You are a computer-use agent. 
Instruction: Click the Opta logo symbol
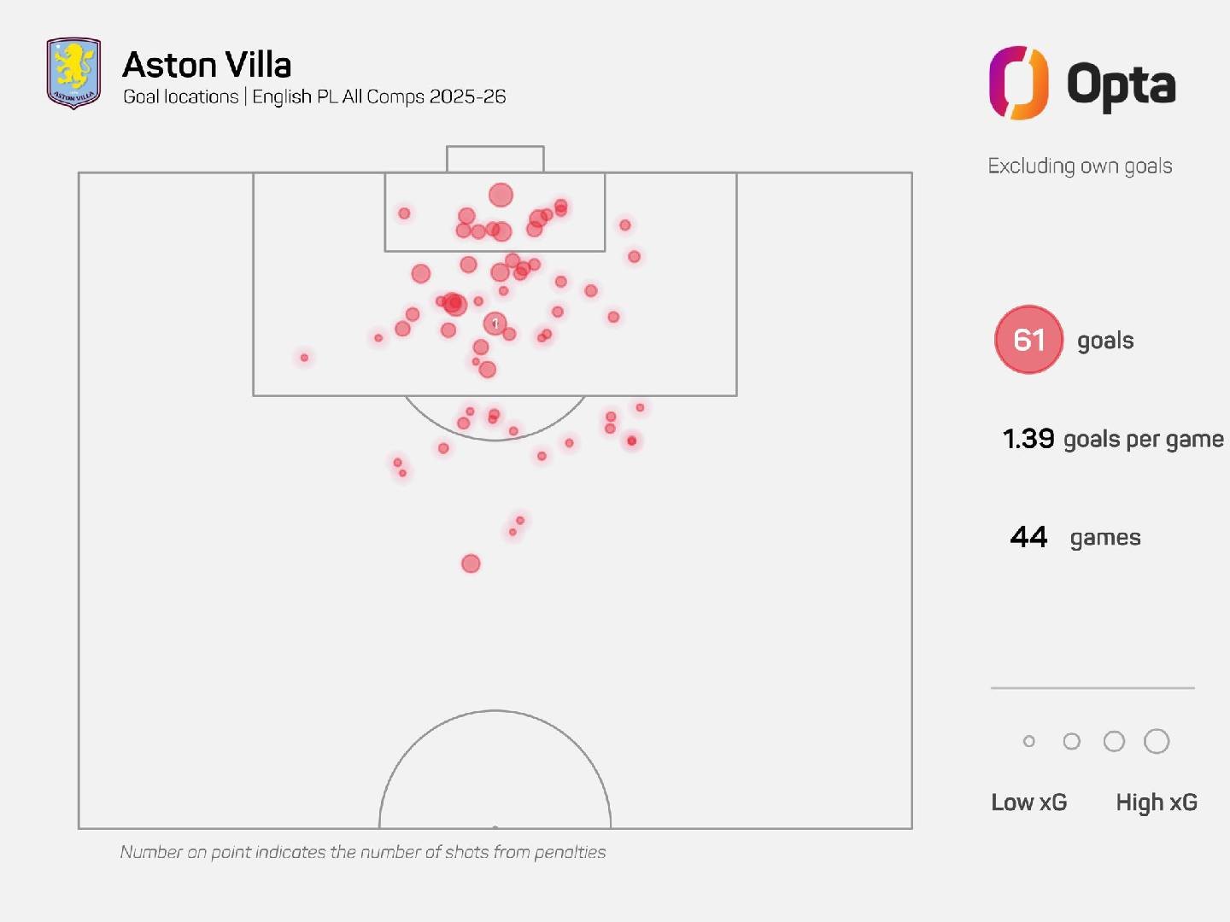click(x=1018, y=83)
